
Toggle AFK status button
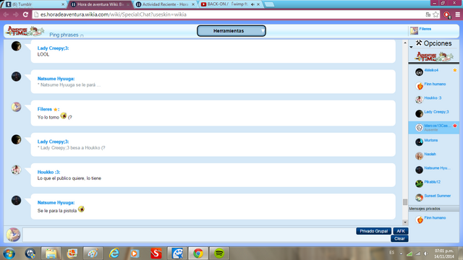[400, 231]
